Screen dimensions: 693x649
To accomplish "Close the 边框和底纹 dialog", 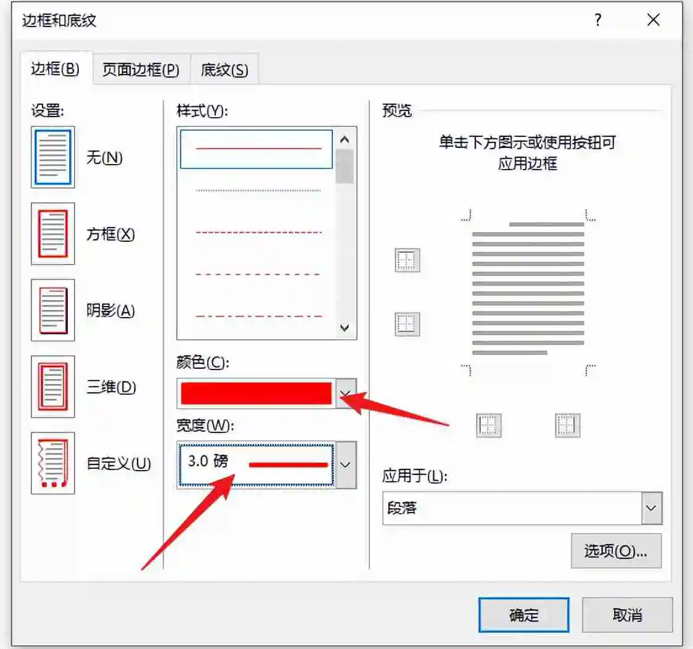I will point(653,20).
